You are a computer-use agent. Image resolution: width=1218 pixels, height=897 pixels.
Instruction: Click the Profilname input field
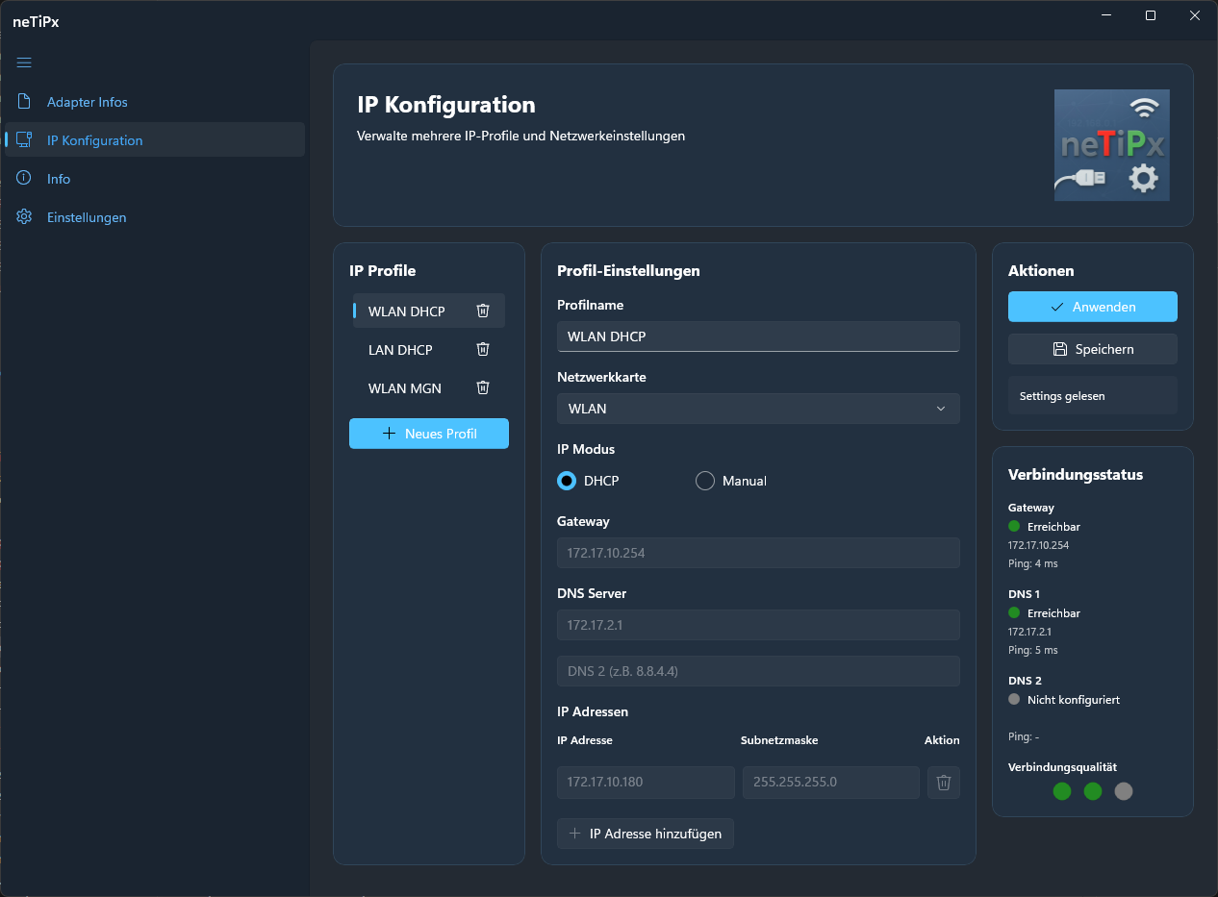(757, 336)
